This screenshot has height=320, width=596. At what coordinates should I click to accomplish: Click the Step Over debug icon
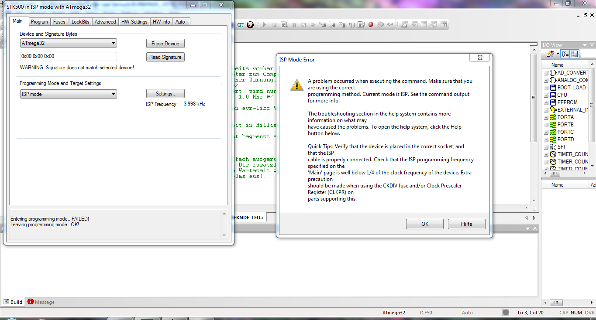(333, 25)
